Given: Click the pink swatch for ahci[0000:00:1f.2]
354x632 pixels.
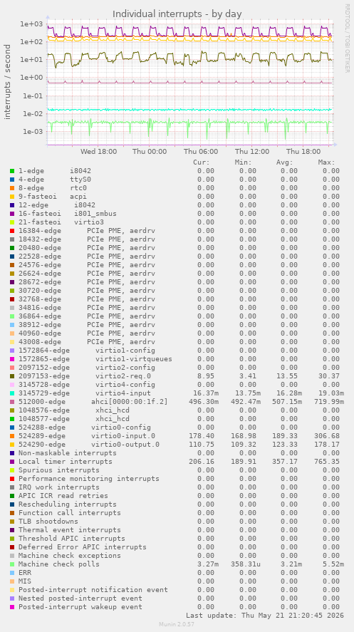Looking at the screenshot, I should [x=12, y=401].
